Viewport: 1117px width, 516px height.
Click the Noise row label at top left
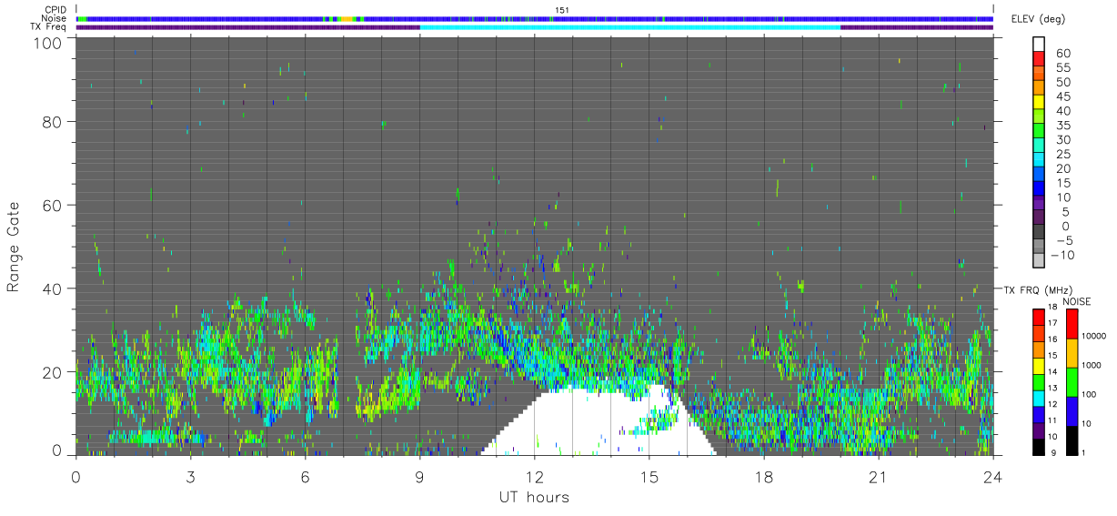(53, 18)
